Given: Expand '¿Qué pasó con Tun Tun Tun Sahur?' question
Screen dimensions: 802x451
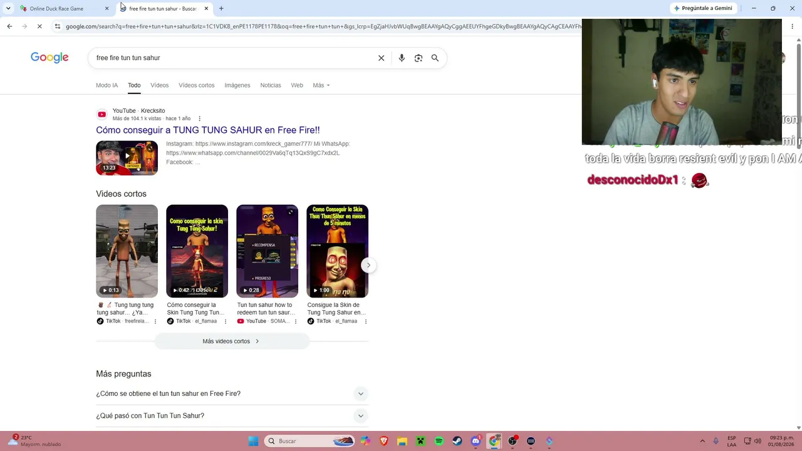Looking at the screenshot, I should (232, 416).
